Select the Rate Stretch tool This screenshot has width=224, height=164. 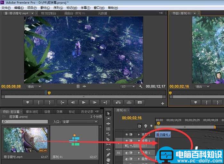pos(108,134)
